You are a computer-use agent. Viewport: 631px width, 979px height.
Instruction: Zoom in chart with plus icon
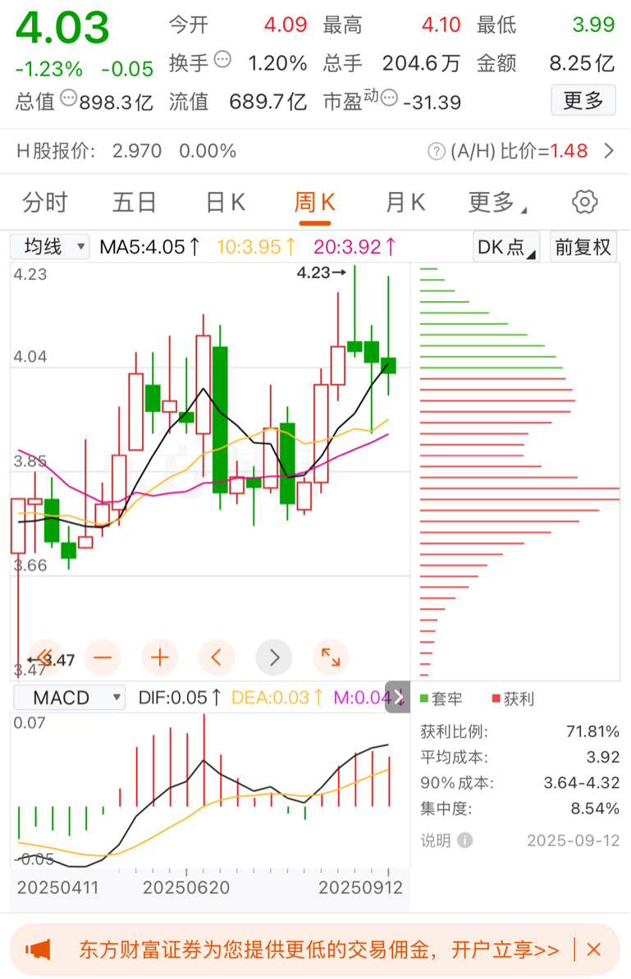click(x=160, y=657)
